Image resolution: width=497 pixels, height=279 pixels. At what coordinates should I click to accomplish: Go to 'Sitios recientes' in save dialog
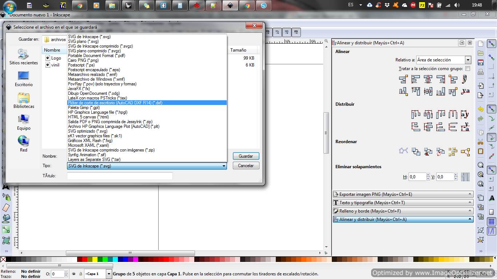(24, 57)
